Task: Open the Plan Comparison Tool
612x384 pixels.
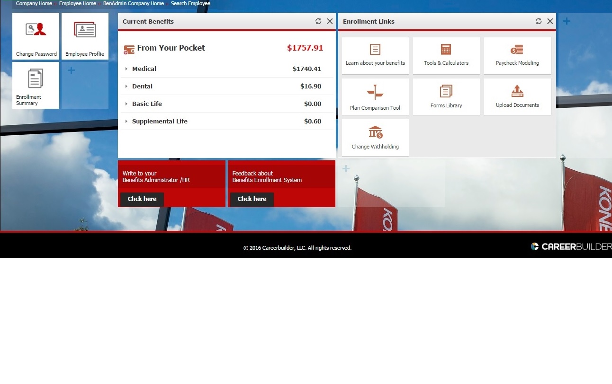Action: pyautogui.click(x=375, y=97)
